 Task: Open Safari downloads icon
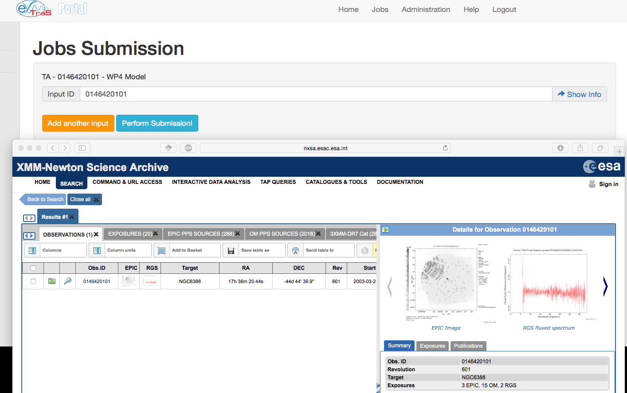560,148
